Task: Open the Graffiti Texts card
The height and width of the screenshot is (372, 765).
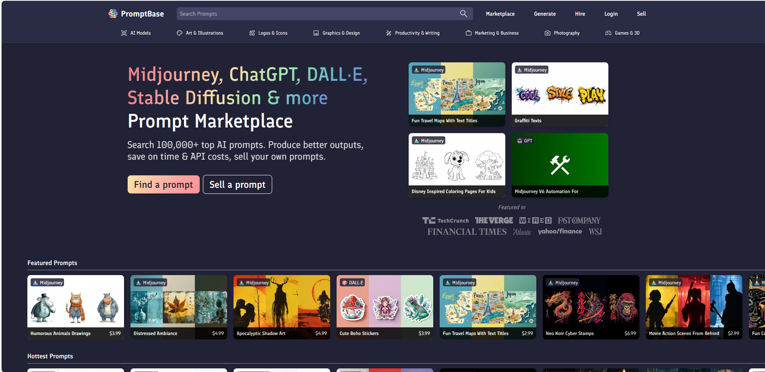Action: [x=560, y=95]
